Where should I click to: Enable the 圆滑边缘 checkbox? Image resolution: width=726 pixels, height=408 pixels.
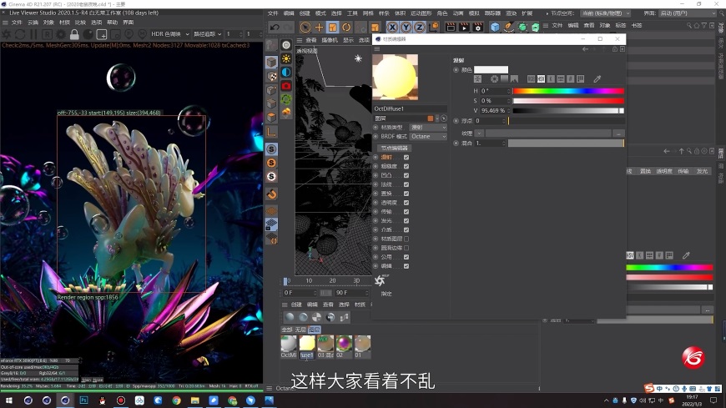[x=406, y=248]
